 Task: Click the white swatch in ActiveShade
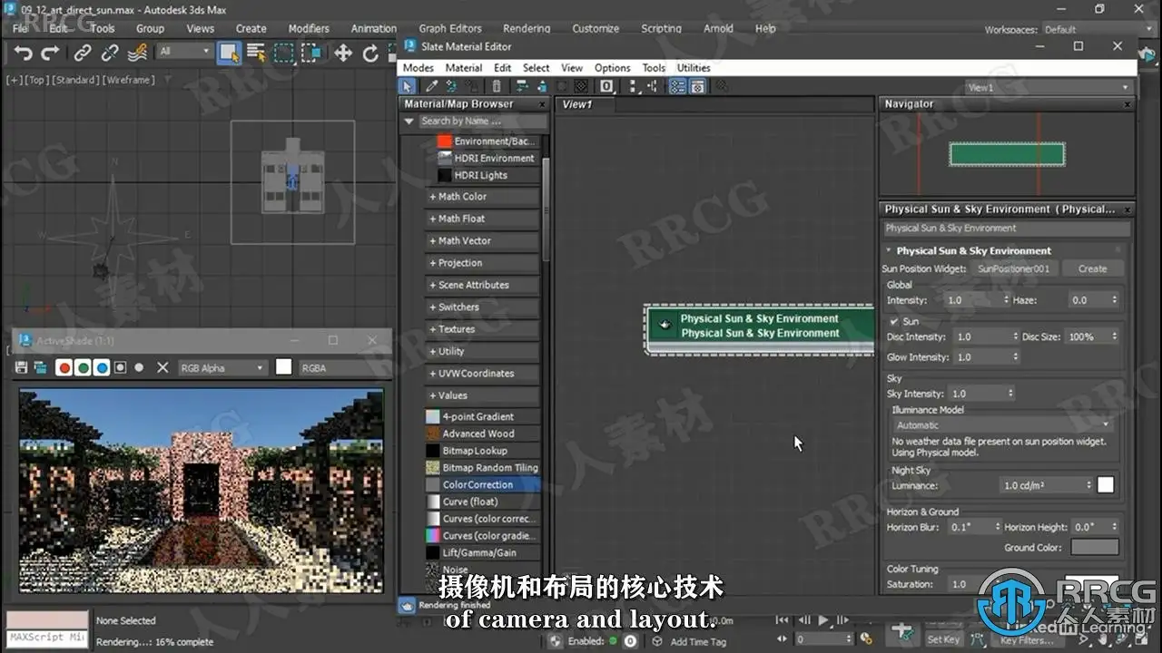(x=284, y=367)
